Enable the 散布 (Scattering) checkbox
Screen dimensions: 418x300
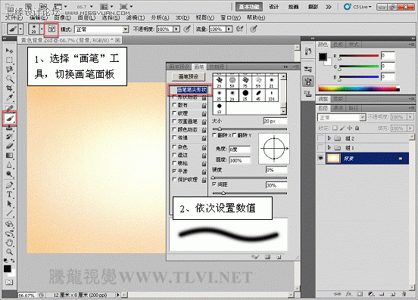[174, 105]
